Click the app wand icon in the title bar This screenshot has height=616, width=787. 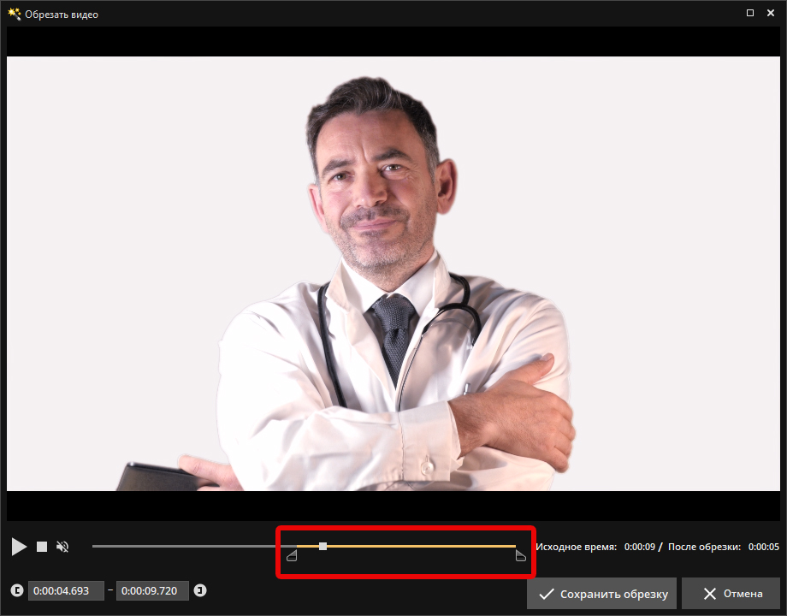tap(14, 14)
